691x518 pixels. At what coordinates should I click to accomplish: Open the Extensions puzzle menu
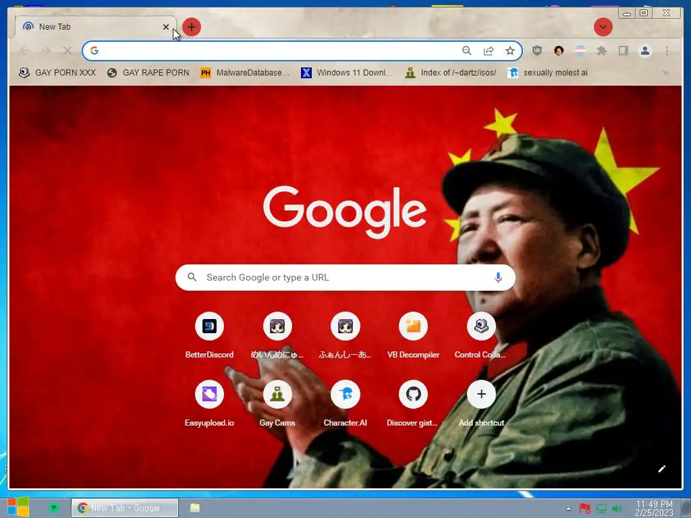601,51
